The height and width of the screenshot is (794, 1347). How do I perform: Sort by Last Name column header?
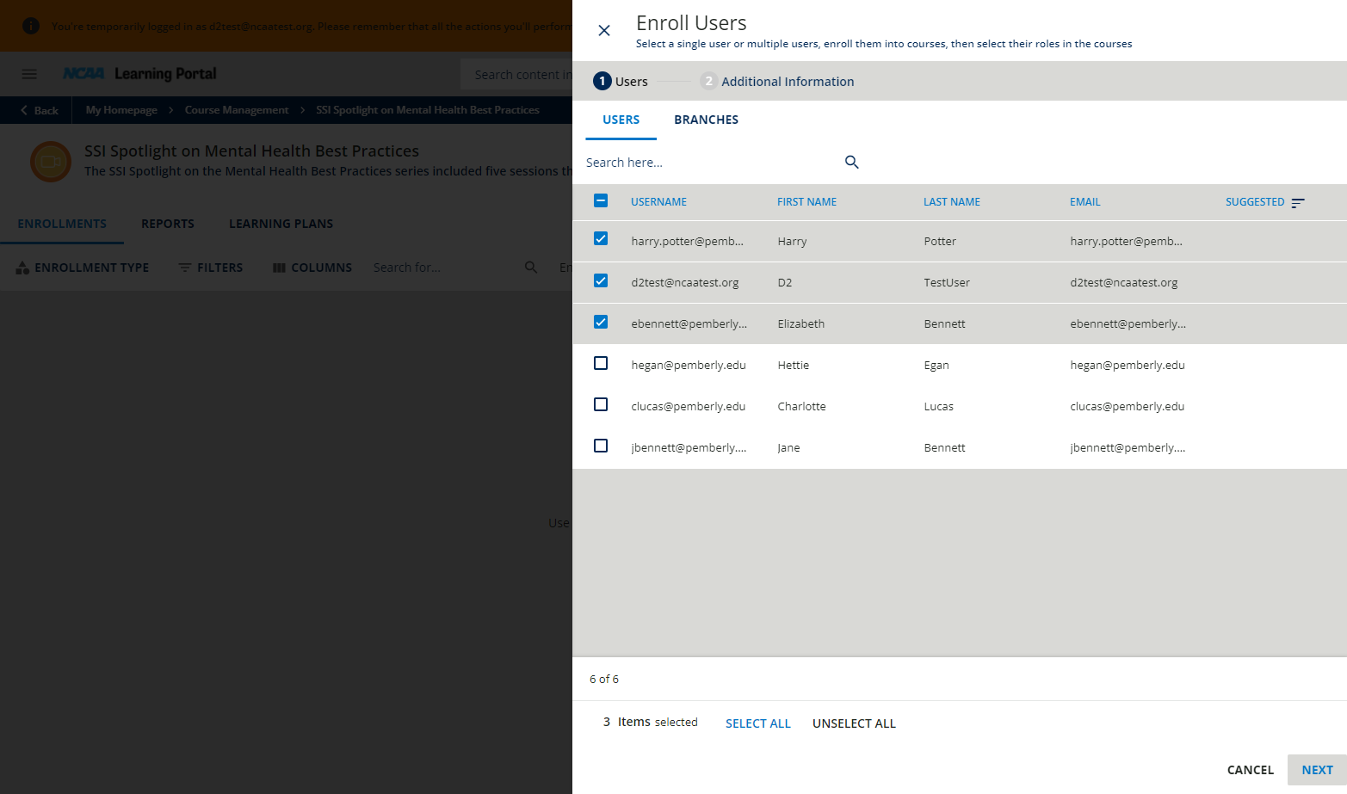(952, 202)
